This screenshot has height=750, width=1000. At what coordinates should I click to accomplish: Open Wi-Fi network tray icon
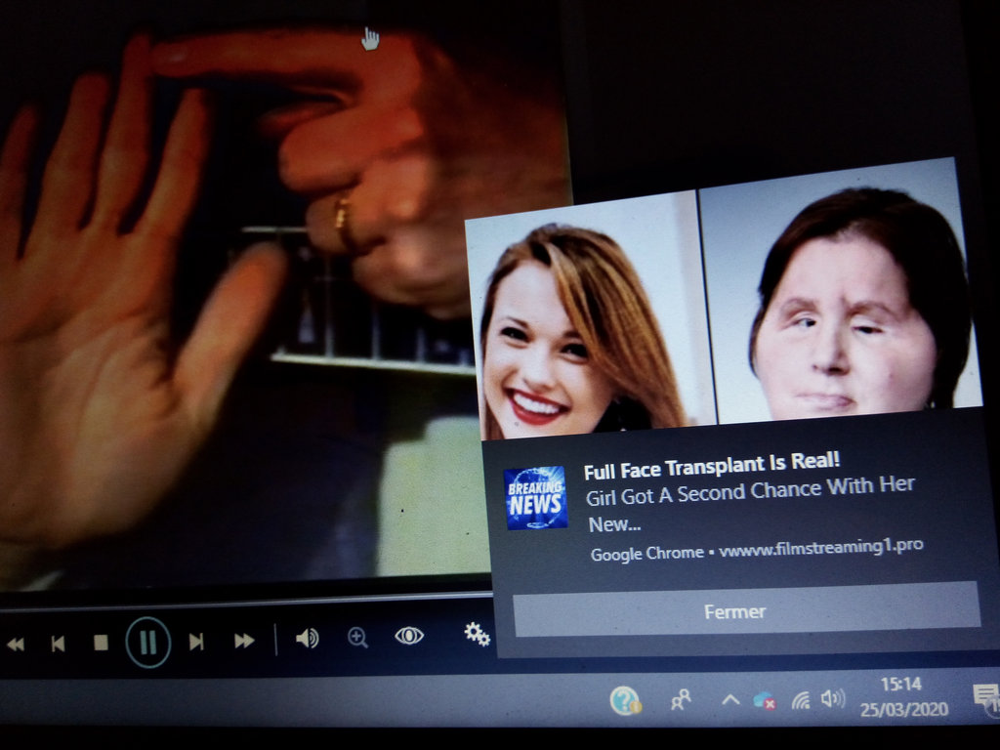pyautogui.click(x=801, y=699)
